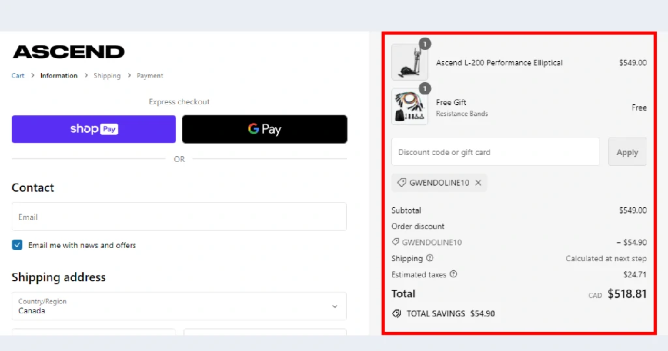Click the discount tag icon beside GWENDOLINE10 chip
Viewport: 668px width, 351px height.
pyautogui.click(x=401, y=182)
